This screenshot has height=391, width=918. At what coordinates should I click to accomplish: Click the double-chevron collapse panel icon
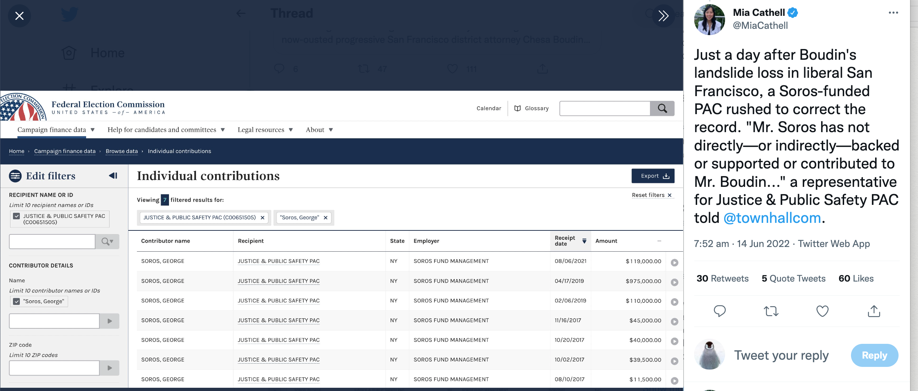click(x=663, y=16)
